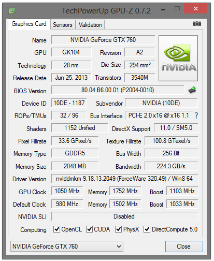Image resolution: width=214 pixels, height=261 pixels.
Task: Click the Bus Width field 256 Bit
Action: pyautogui.click(x=172, y=153)
